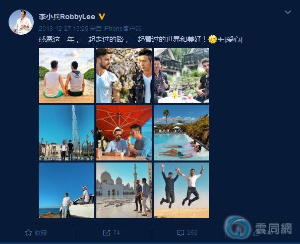Click the gold V verified badge
The height and width of the screenshot is (244, 300).
102,17
